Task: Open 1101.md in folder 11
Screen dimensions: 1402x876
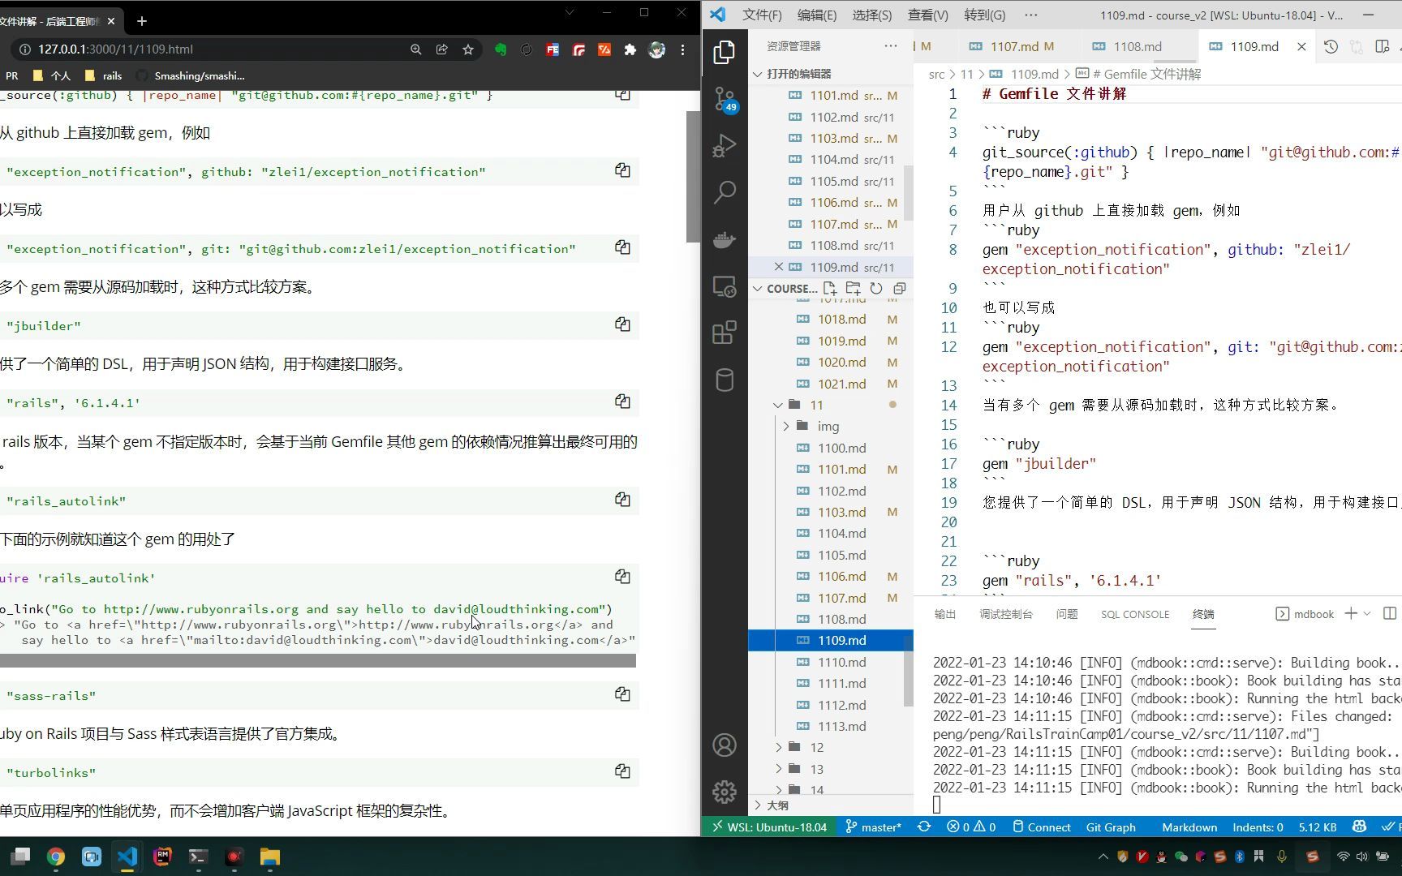Action: coord(841,470)
